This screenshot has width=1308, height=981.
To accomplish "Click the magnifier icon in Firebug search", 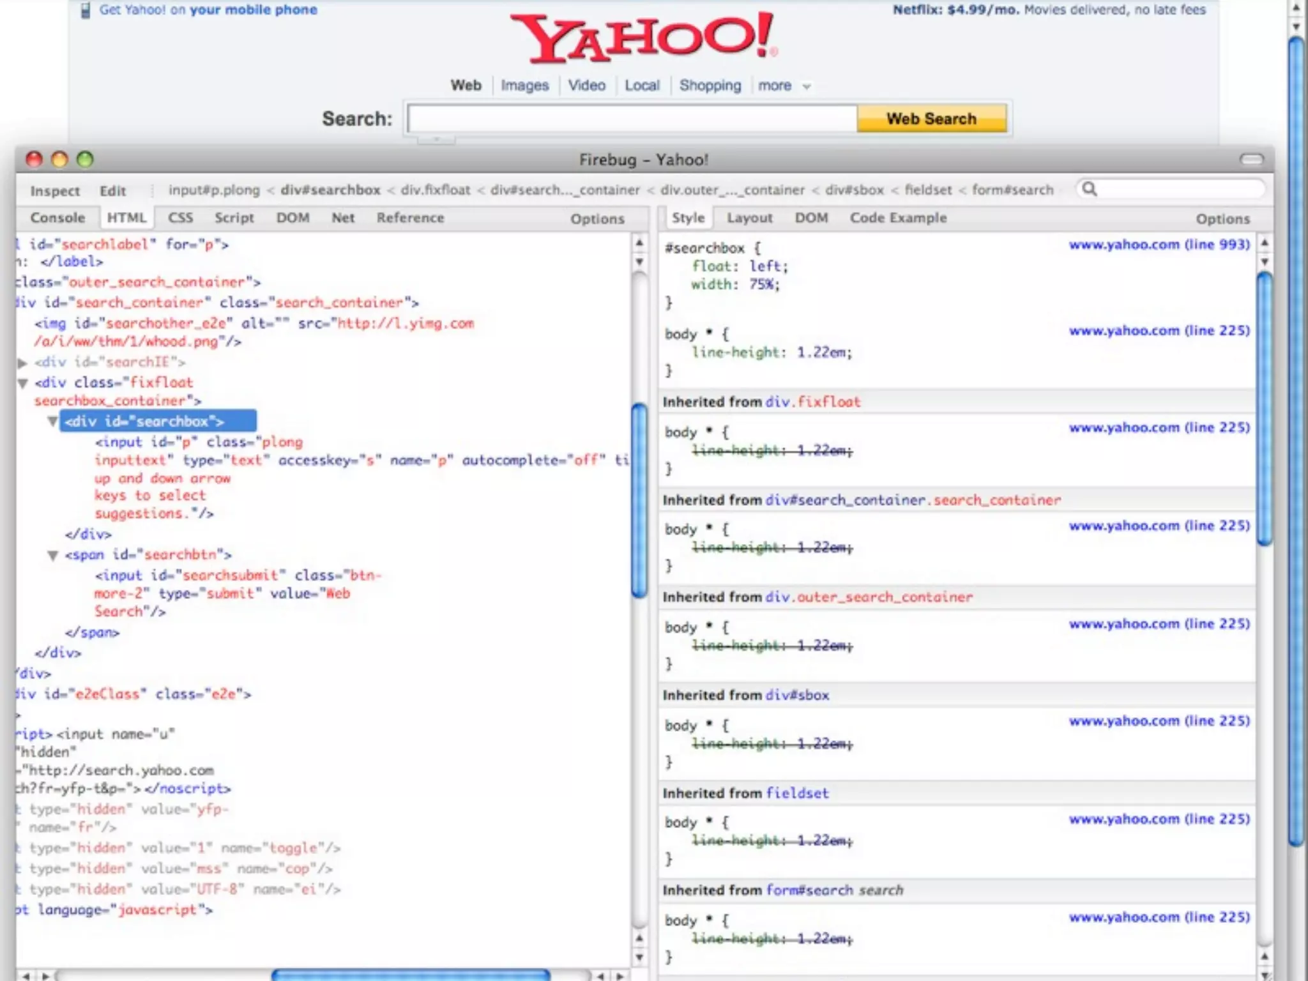I will point(1090,189).
